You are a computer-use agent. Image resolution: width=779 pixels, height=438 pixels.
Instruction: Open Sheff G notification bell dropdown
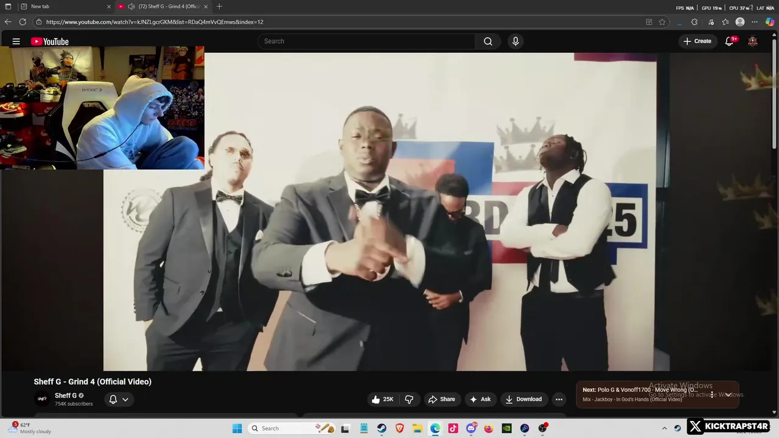point(119,399)
